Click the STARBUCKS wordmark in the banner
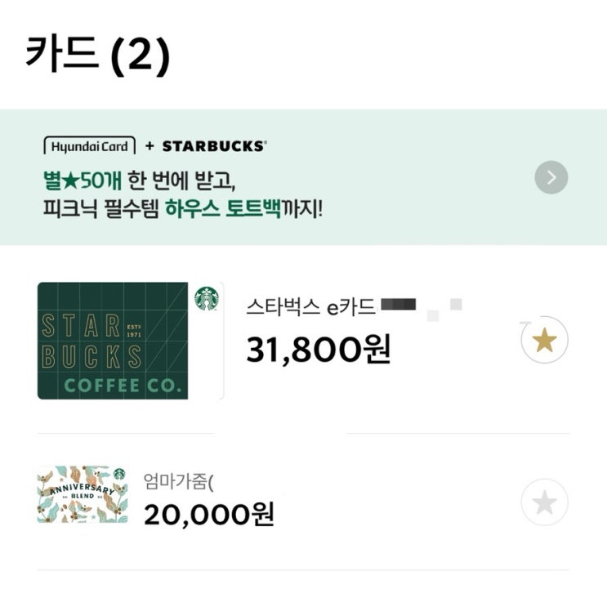Viewport: 607px width, 607px height. click(214, 146)
